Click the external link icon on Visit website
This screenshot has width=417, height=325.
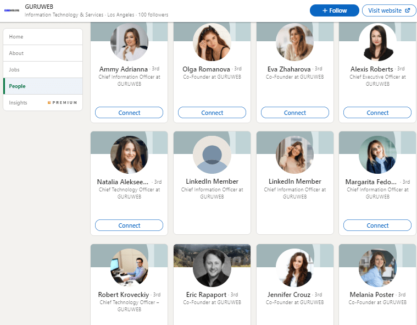click(407, 10)
